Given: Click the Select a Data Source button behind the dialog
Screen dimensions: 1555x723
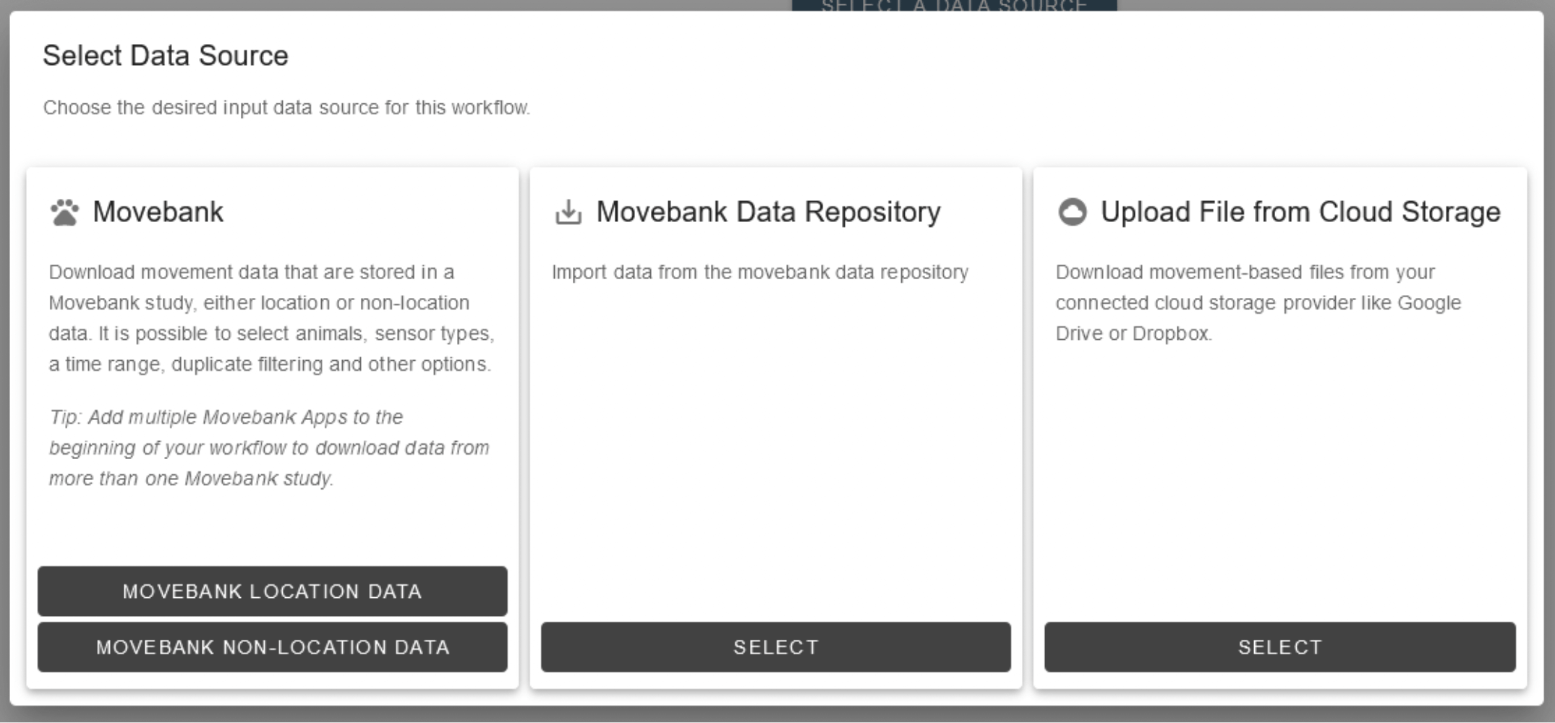Looking at the screenshot, I should tap(954, 6).
